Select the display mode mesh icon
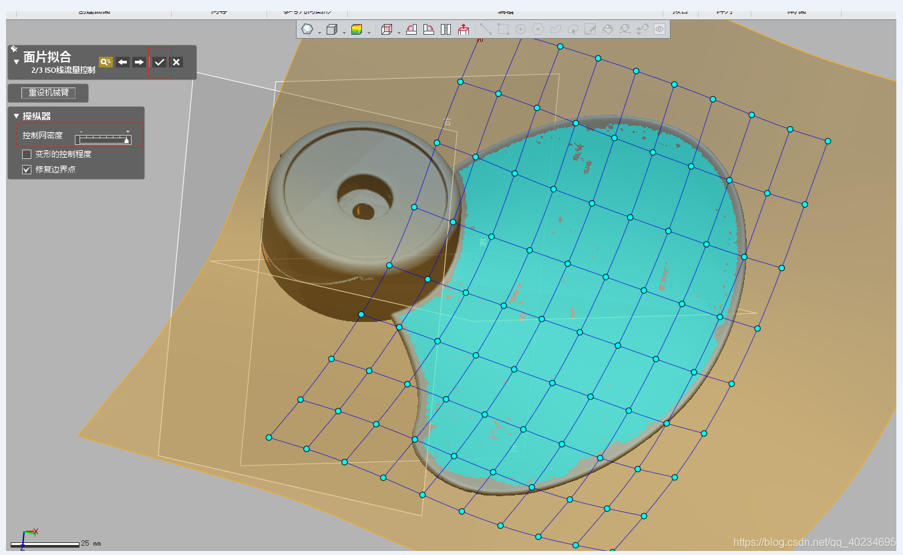Screen dimensions: 903x555 click(x=307, y=29)
